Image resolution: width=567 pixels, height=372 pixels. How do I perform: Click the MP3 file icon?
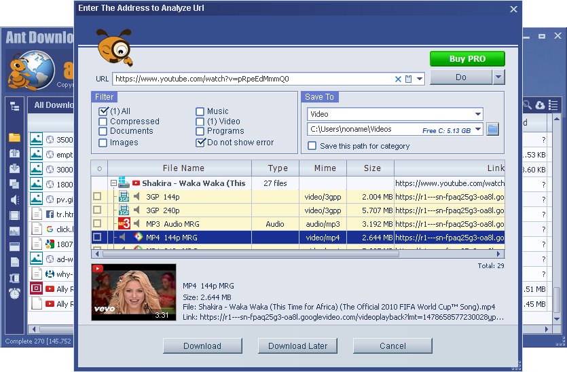(x=124, y=223)
